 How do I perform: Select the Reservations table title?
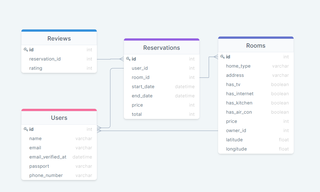coord(162,48)
